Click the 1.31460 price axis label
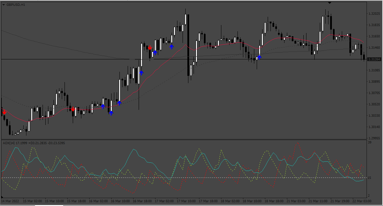The width and height of the screenshot is (383, 206). (374, 48)
